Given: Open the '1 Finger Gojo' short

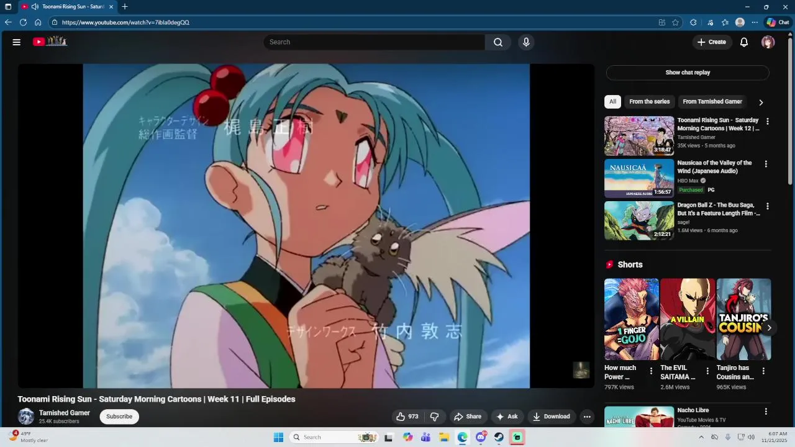Looking at the screenshot, I should pyautogui.click(x=632, y=319).
